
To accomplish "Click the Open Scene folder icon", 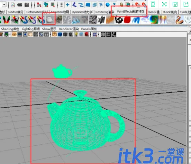I will 20,5.
